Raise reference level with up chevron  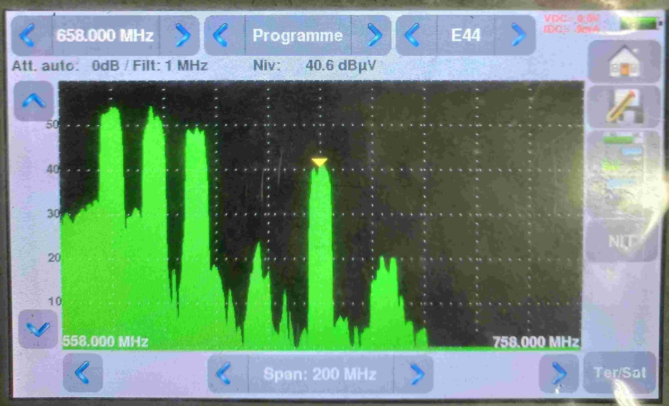pyautogui.click(x=34, y=101)
